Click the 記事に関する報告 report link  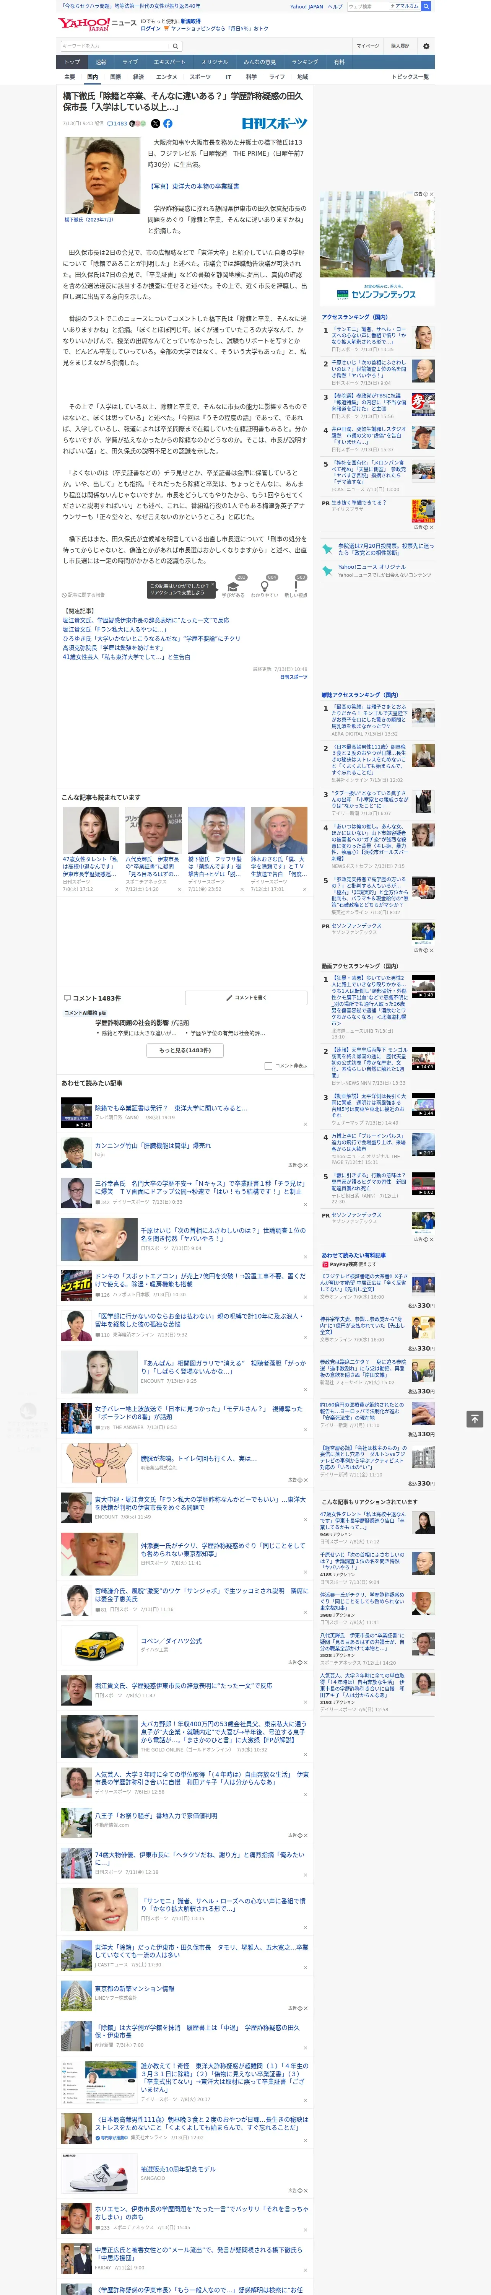click(x=84, y=594)
